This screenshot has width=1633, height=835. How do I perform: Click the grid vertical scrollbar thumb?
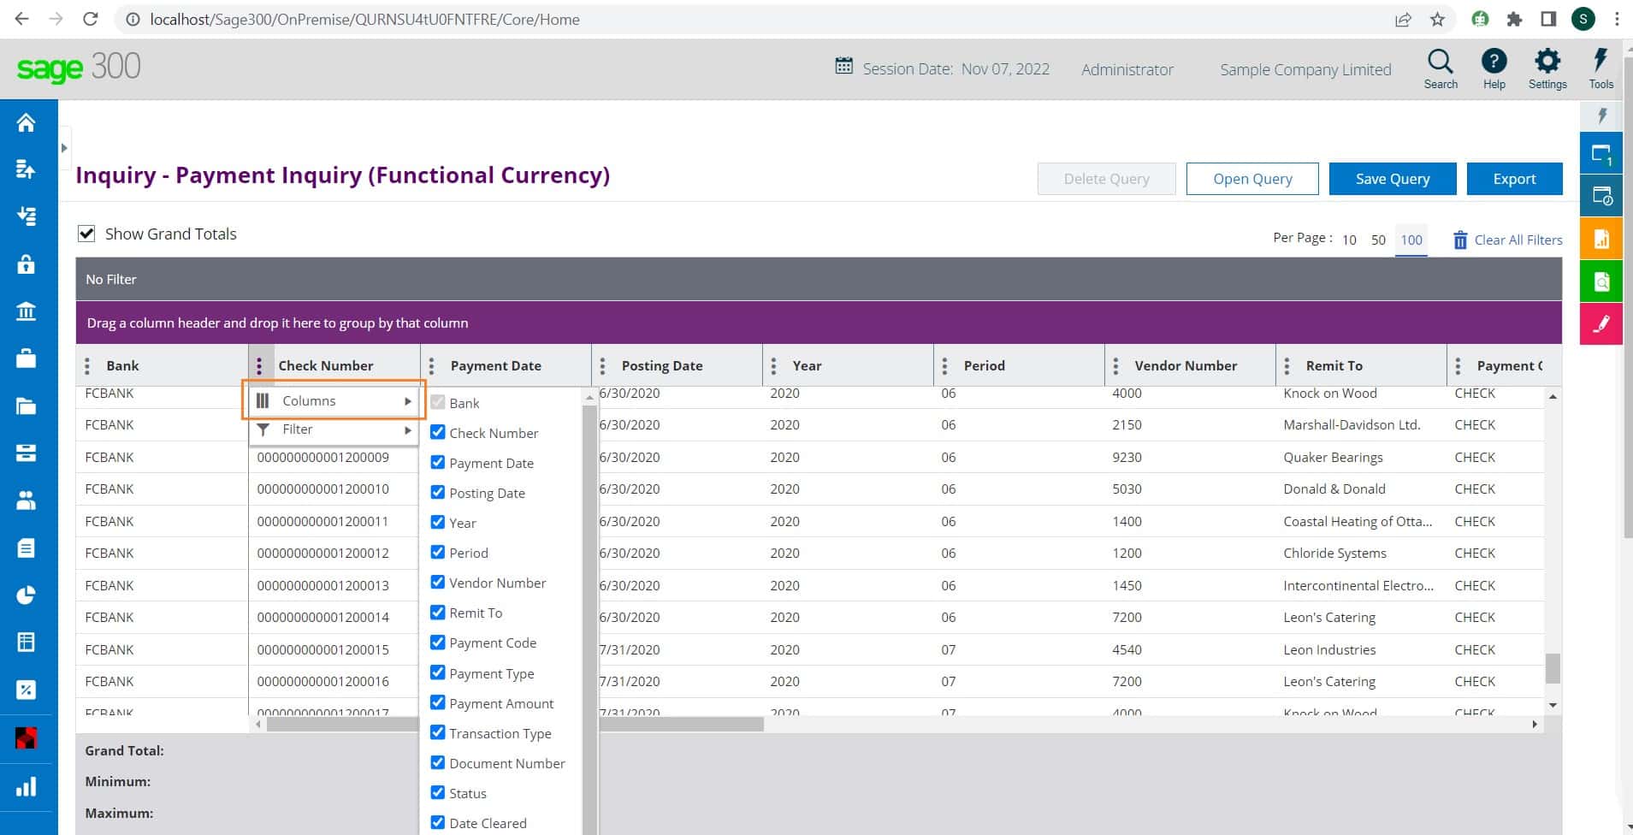[1553, 668]
